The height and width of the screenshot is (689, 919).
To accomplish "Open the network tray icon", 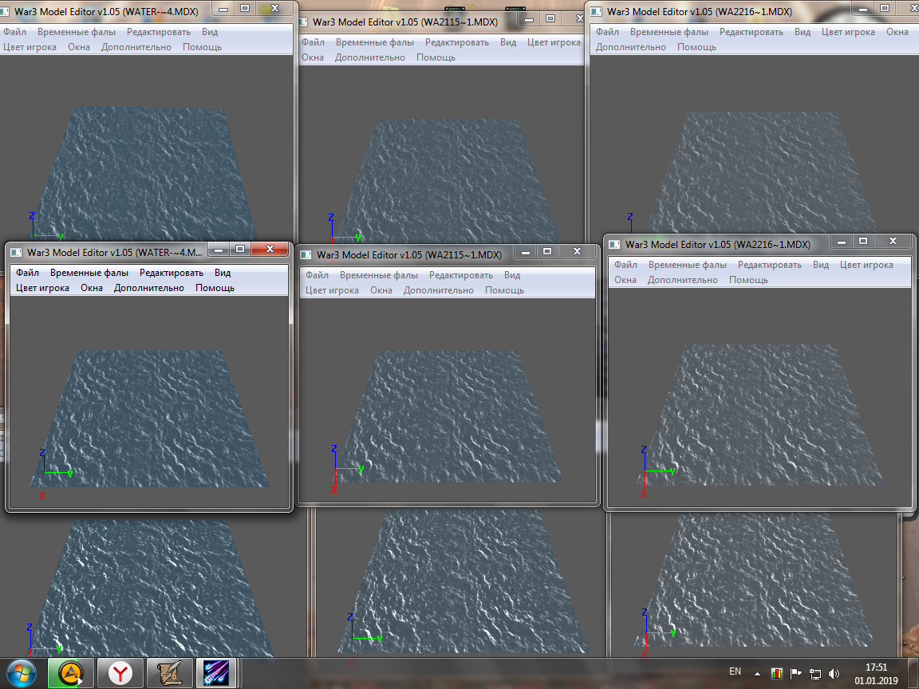I will [x=814, y=674].
